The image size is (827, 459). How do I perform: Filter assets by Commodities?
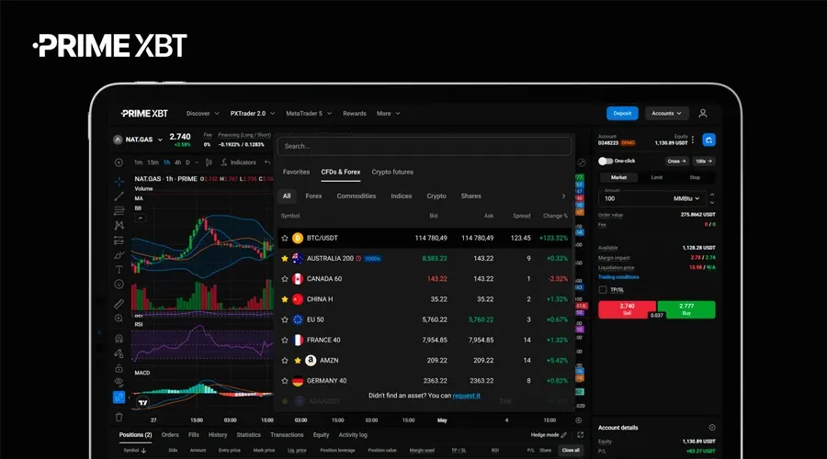click(356, 196)
